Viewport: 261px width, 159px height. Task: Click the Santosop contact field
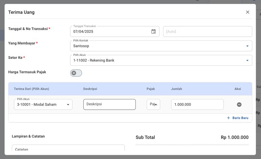[x=155, y=46]
